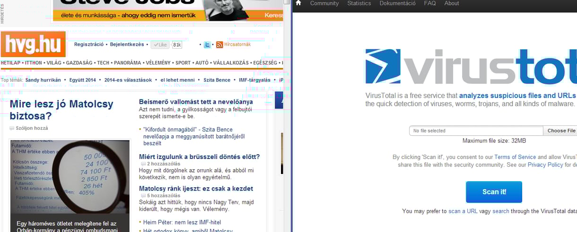
Task: Click the 2 hozzászólás comments link
Action: click(163, 164)
